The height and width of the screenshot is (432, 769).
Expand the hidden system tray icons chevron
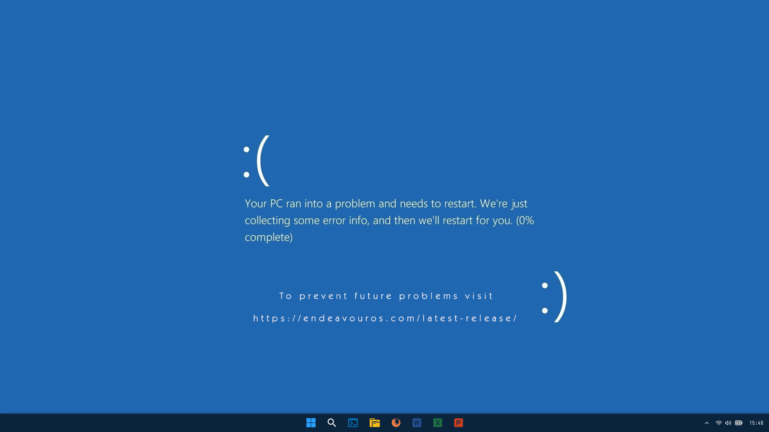coord(707,423)
